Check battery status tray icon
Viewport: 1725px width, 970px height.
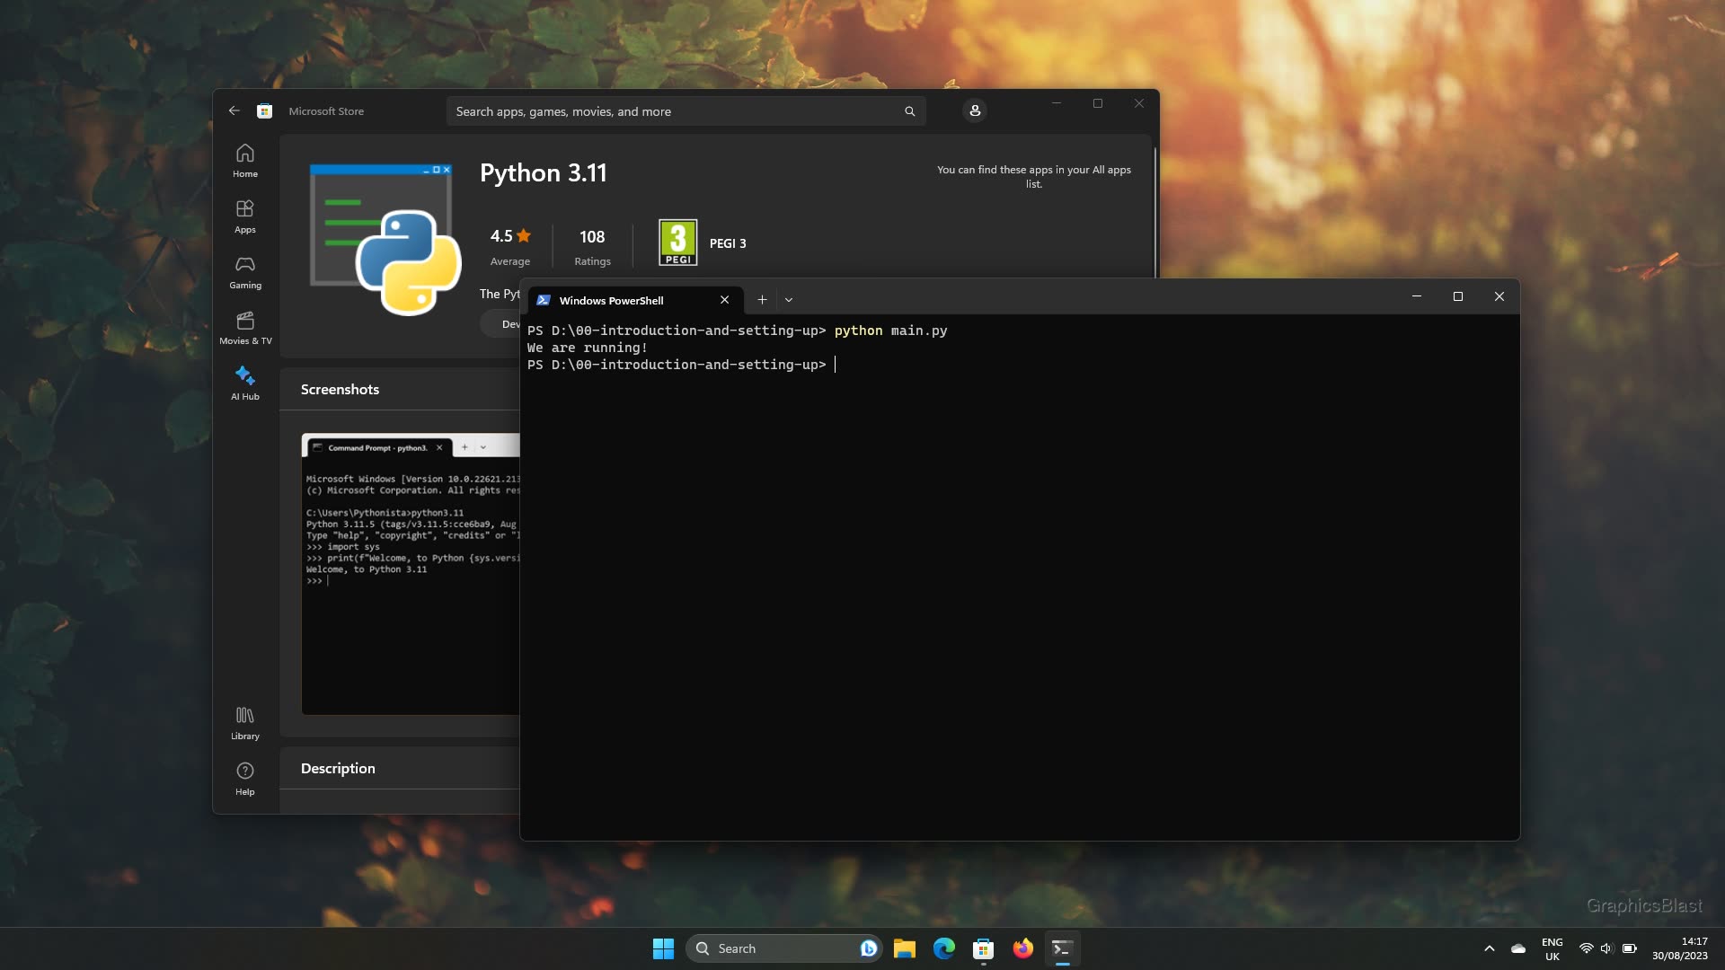[1629, 948]
